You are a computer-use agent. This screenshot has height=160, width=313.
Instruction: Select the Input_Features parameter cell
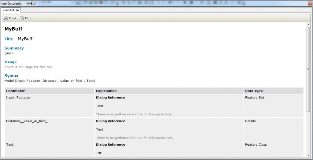click(18, 98)
